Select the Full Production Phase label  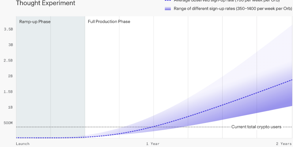109,22
